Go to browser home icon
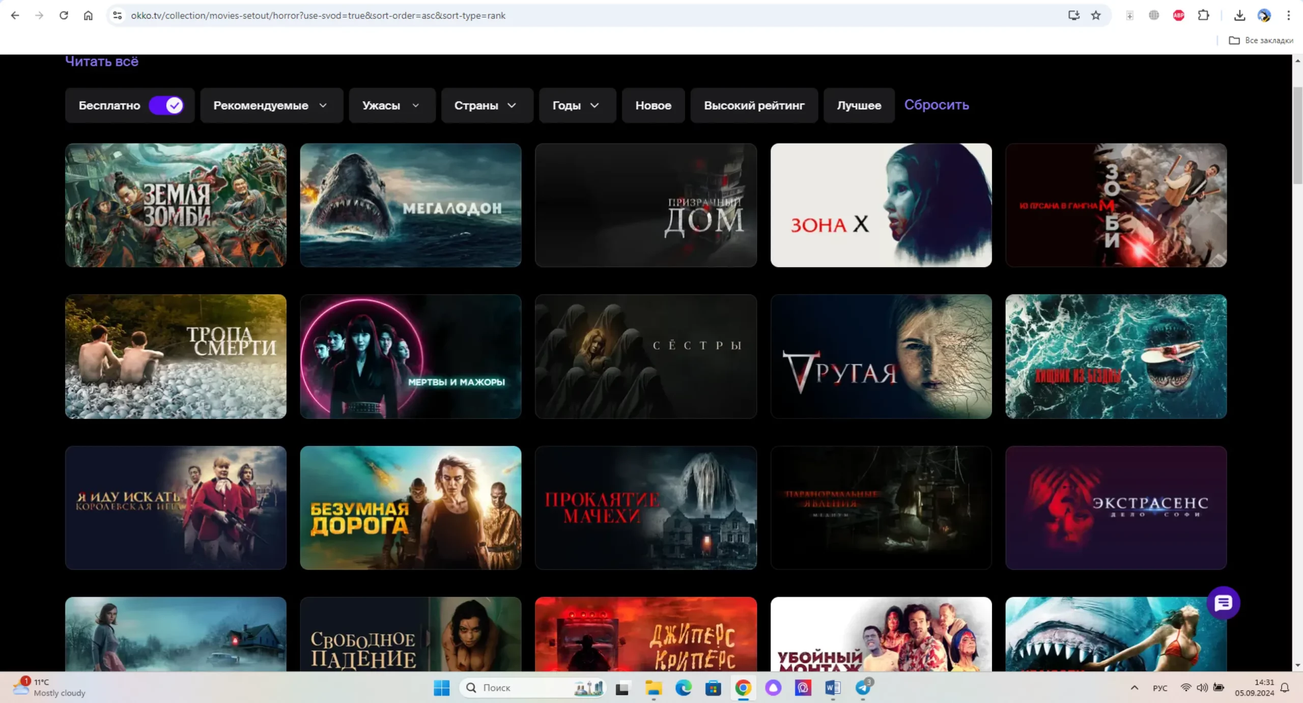 pos(88,15)
